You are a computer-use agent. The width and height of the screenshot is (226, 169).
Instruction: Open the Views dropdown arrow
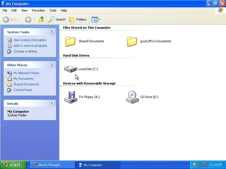tap(100, 19)
